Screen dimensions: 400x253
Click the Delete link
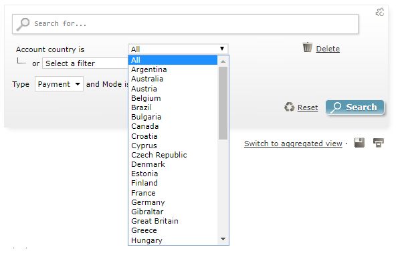pyautogui.click(x=328, y=49)
